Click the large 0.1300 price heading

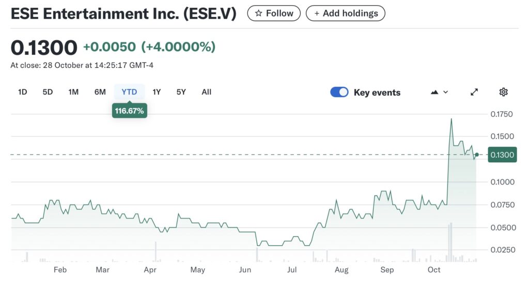click(44, 47)
